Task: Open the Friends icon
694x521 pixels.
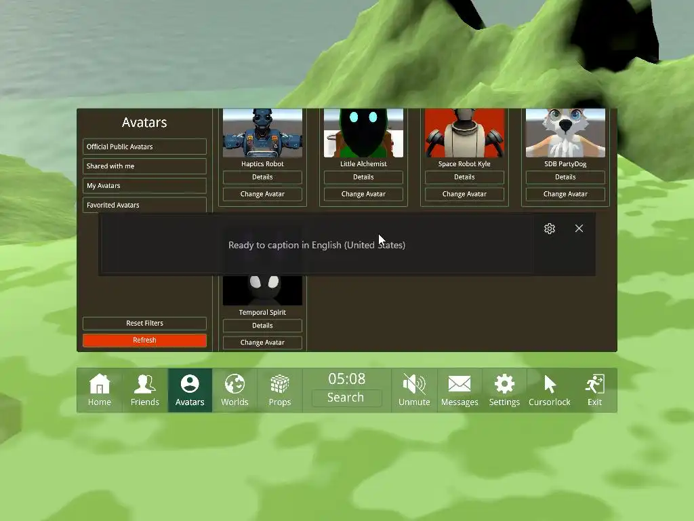Action: [x=145, y=390]
